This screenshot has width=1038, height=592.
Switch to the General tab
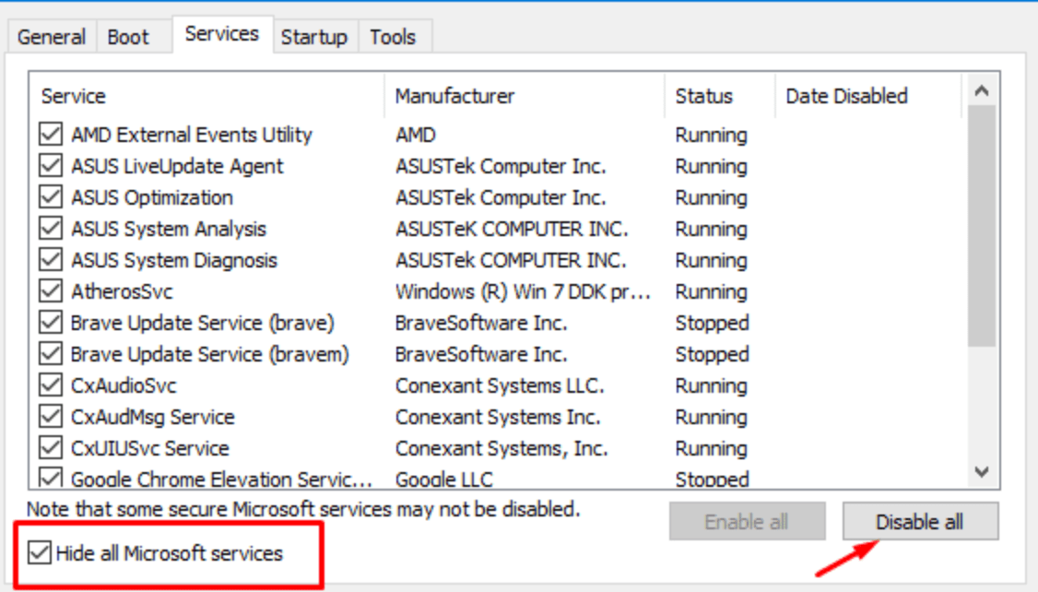(x=52, y=37)
